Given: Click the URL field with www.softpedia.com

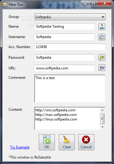Looking at the screenshot, I should [x=64, y=68].
